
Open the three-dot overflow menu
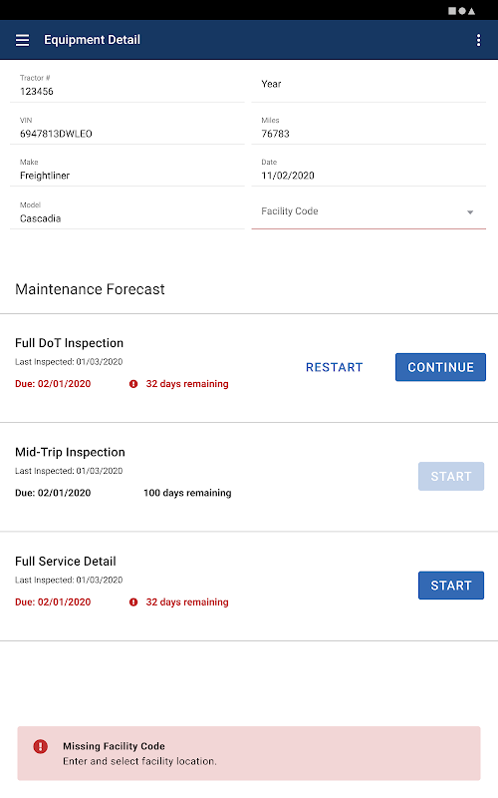coord(478,40)
